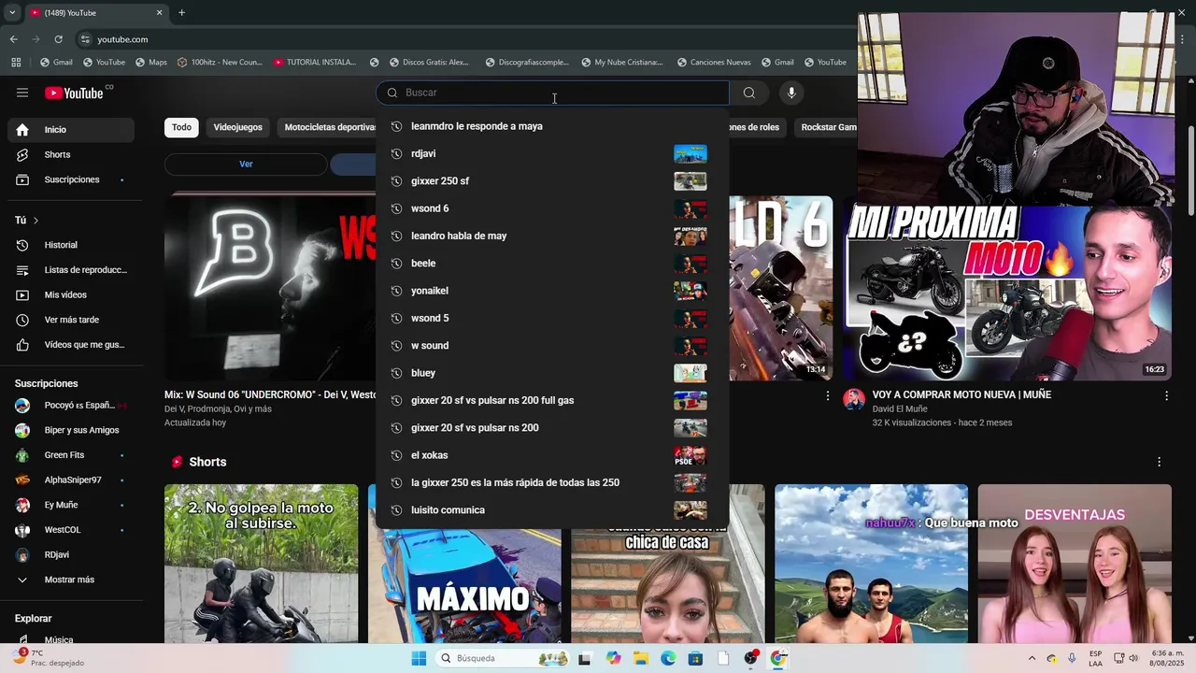Viewport: 1196px width, 673px height.
Task: Choose suggestion 'gixxer 250 sf'
Action: pyautogui.click(x=552, y=181)
